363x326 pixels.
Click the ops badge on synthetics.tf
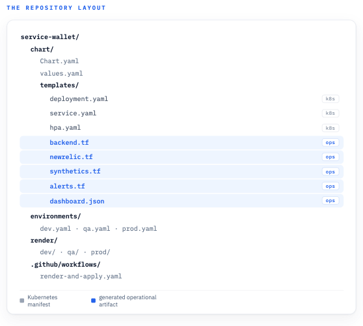tap(330, 171)
